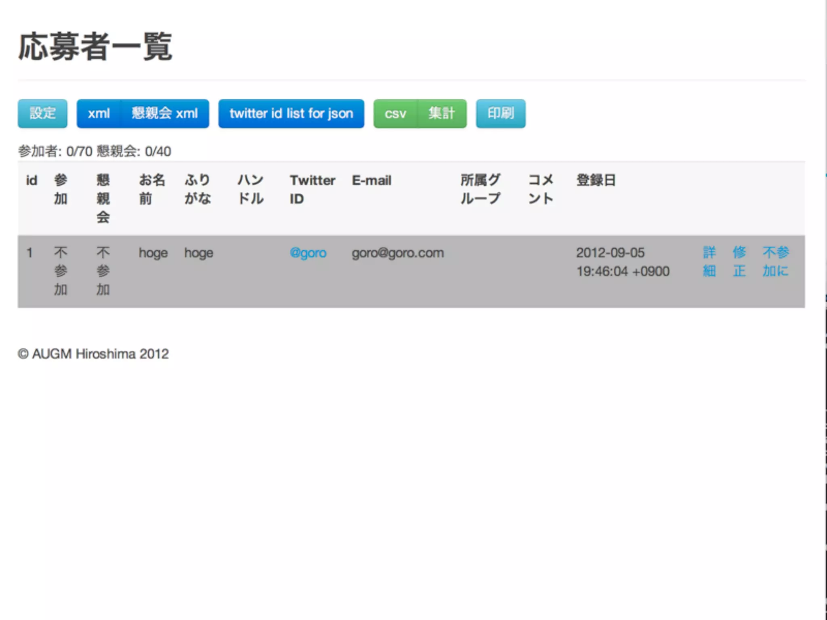
Task: Click the E-mail column header
Action: (x=372, y=180)
